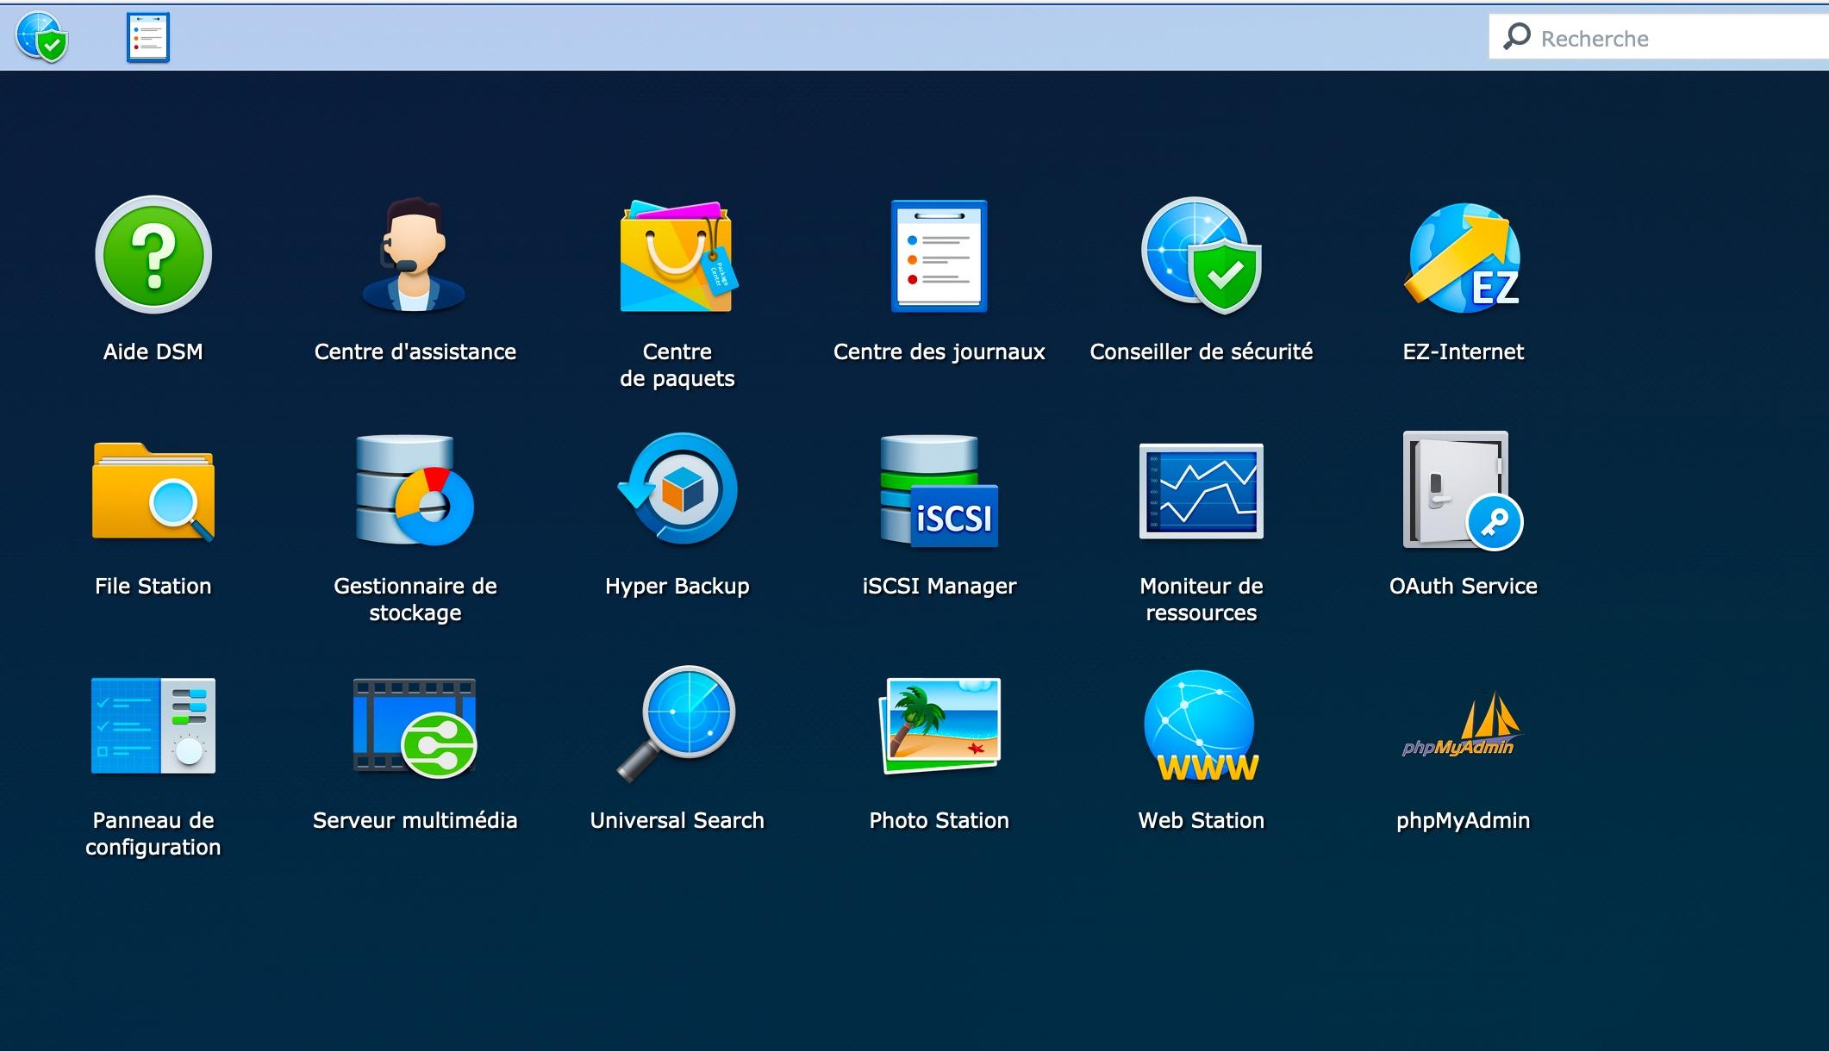Open Centre des journaux icon

(x=939, y=256)
